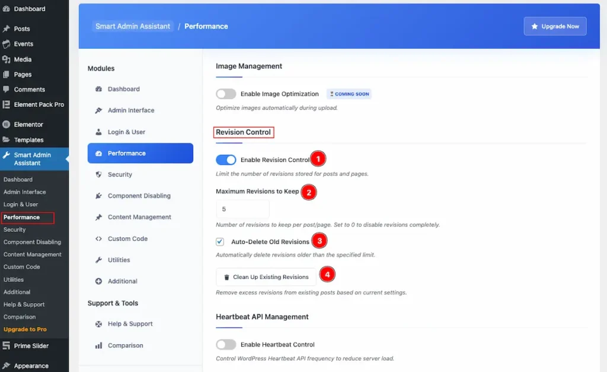Click Performance in WordPress submenu
The image size is (607, 372).
(x=22, y=217)
